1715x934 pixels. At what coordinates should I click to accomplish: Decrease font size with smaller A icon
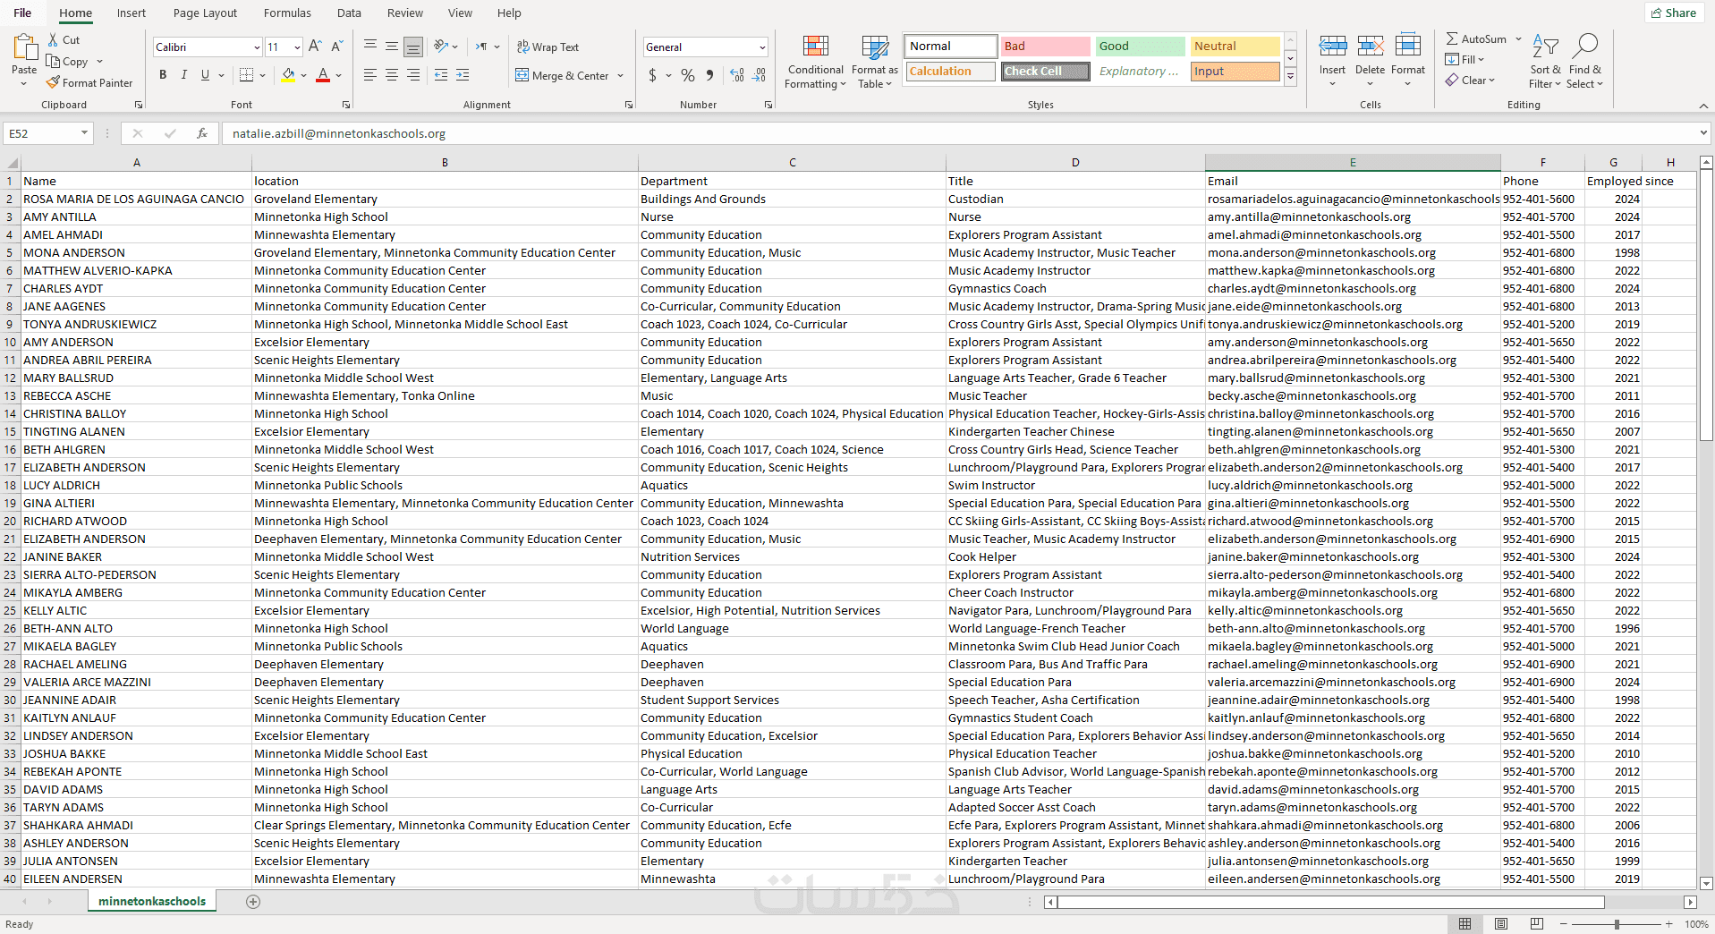336,47
